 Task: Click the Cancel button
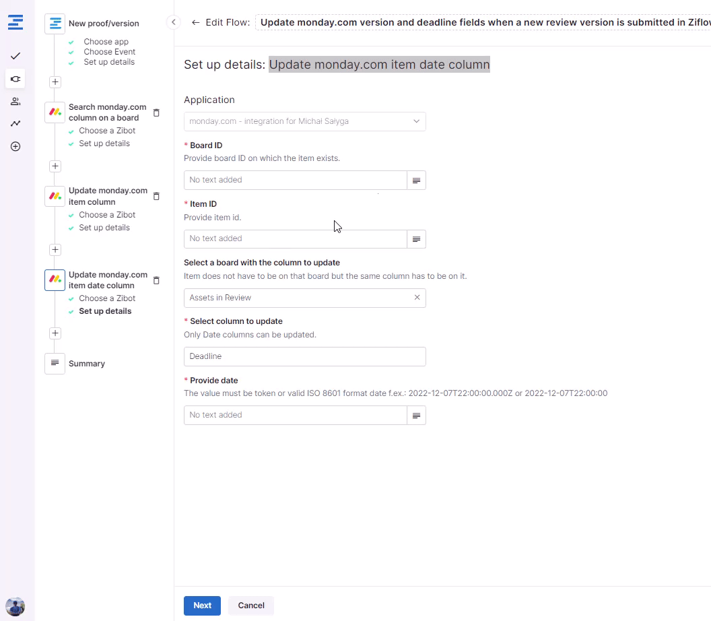tap(251, 606)
